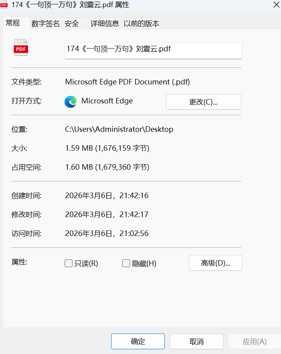Click the Microsoft Edge app icon

71,101
